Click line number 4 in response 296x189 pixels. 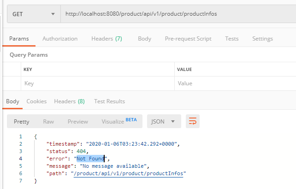(x=21, y=159)
